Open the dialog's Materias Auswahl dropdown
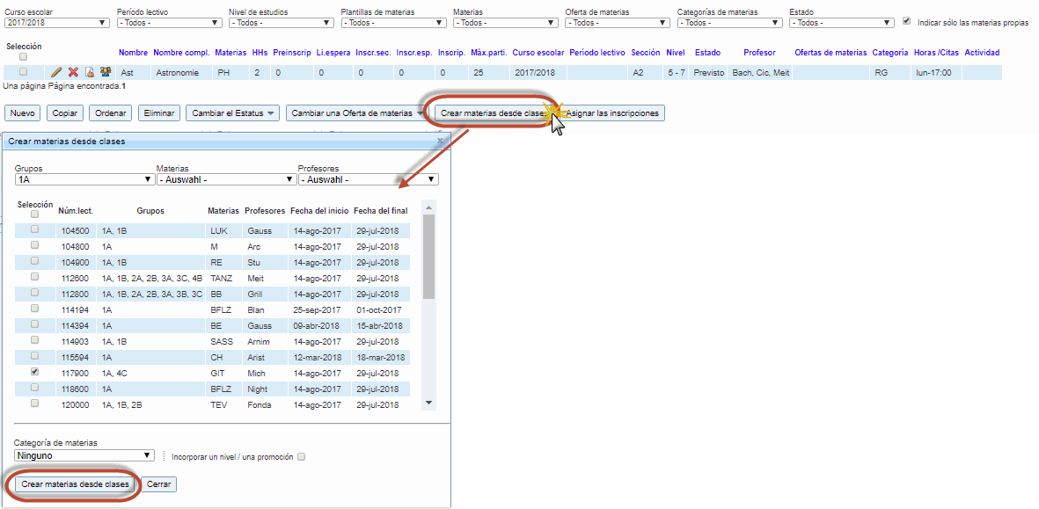 pos(227,179)
